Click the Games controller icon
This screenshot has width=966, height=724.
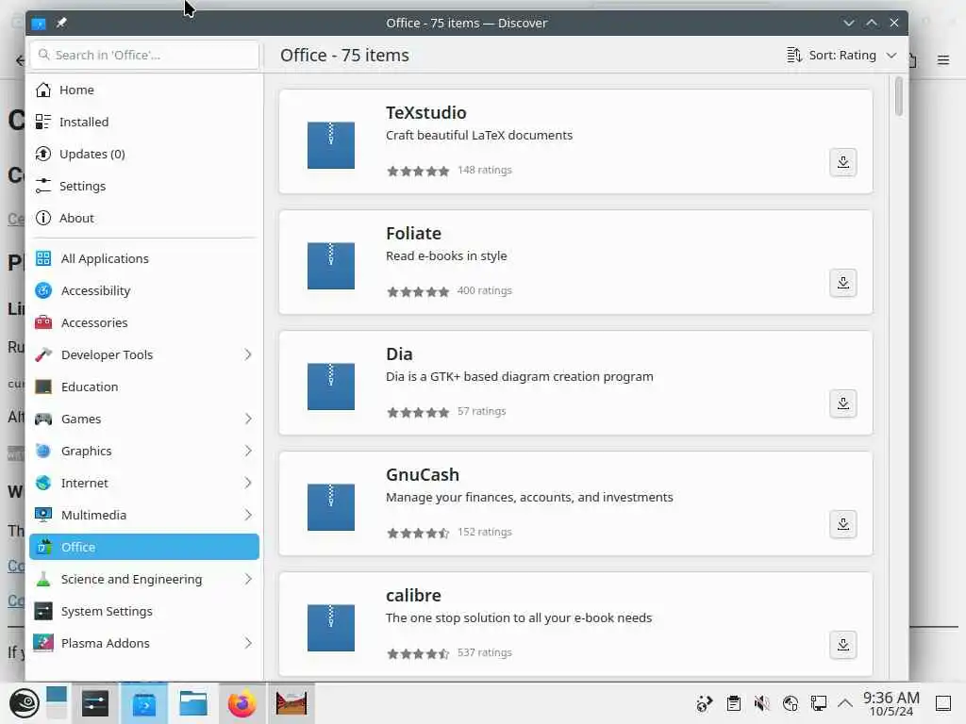pyautogui.click(x=43, y=419)
